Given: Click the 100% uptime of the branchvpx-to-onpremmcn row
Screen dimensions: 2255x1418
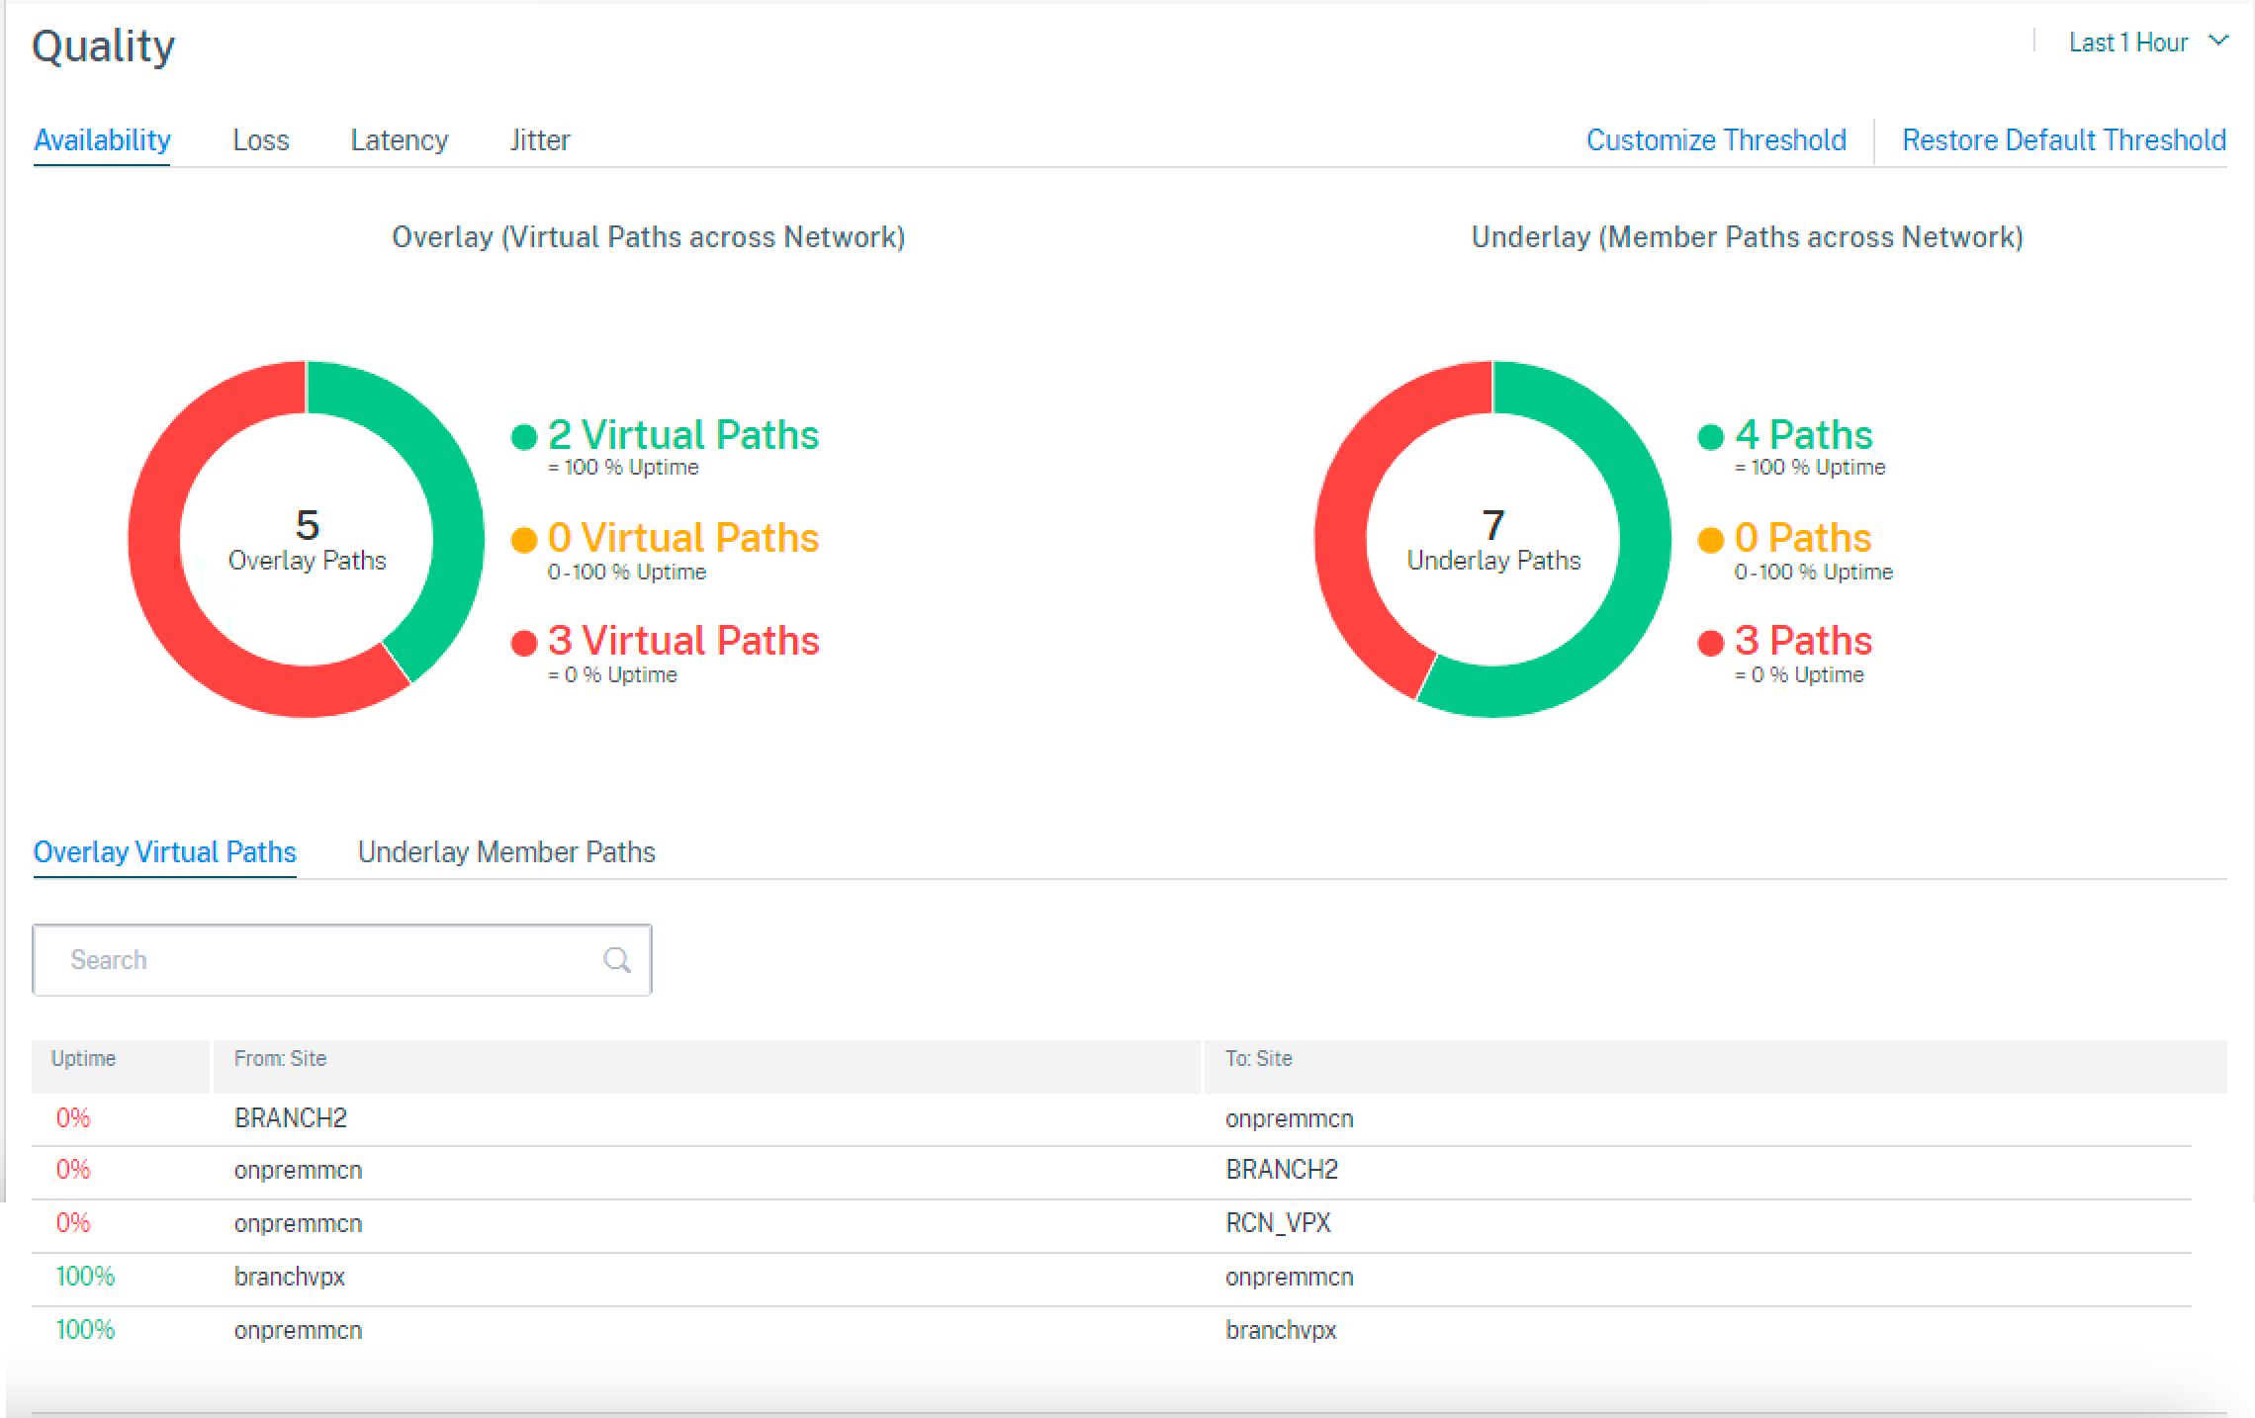Looking at the screenshot, I should point(85,1277).
